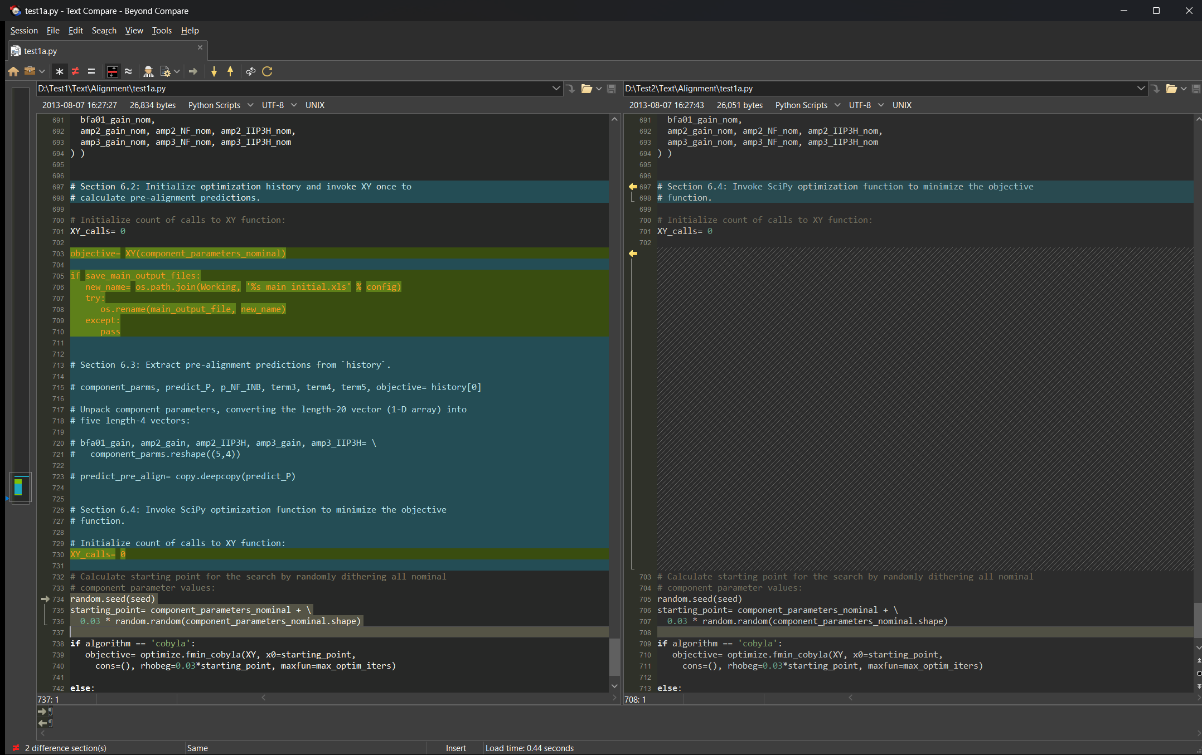Open right Python Scripts format dropdown
This screenshot has height=755, width=1202.
pos(808,105)
